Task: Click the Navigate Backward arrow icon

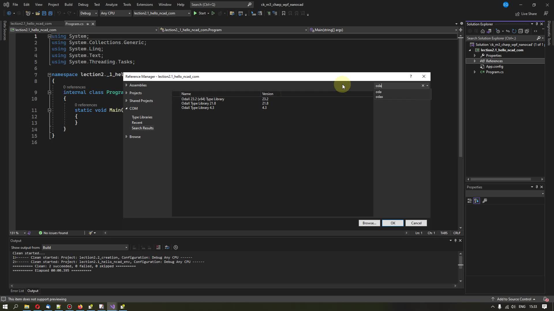Action: (9, 13)
